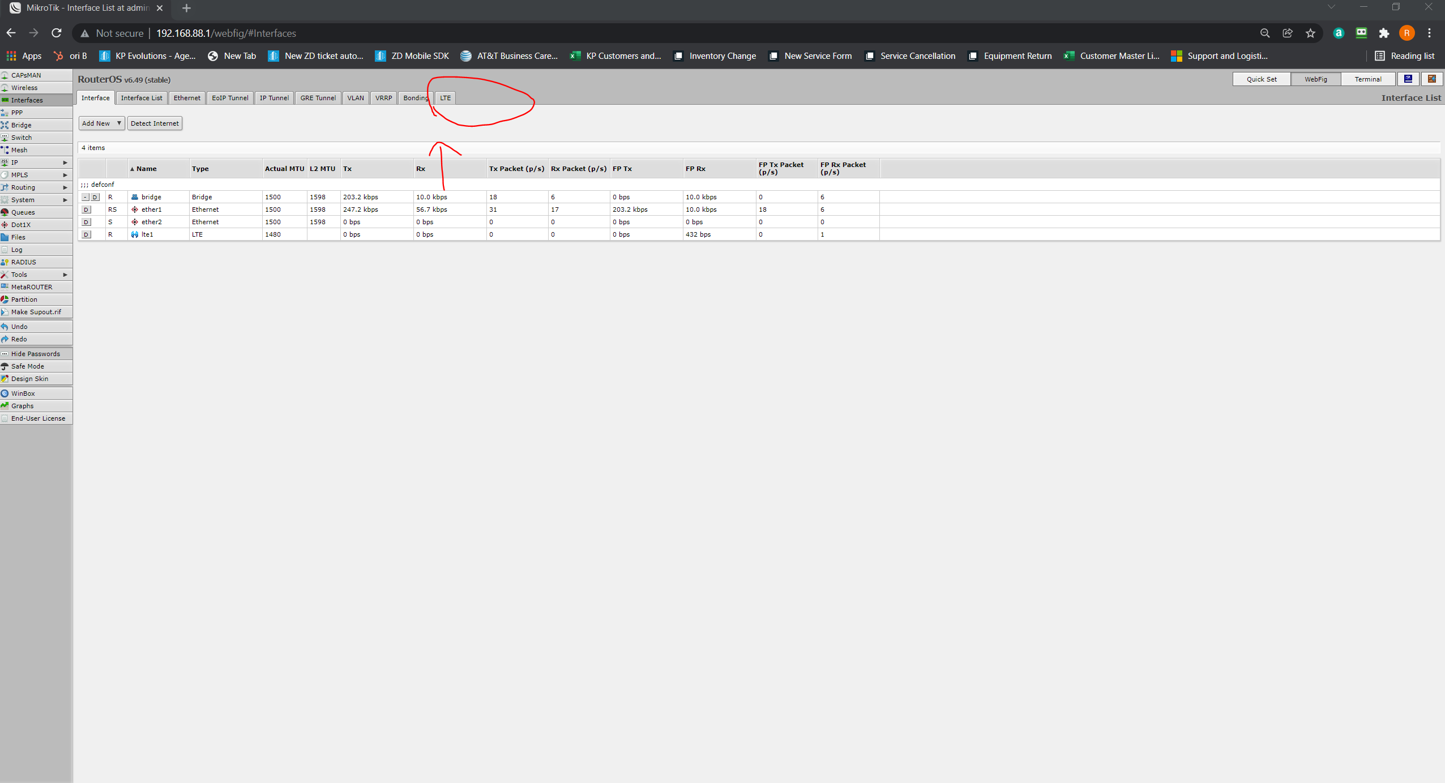The image size is (1445, 783).
Task: Open the Graphs icon in the sidebar
Action: pos(5,406)
